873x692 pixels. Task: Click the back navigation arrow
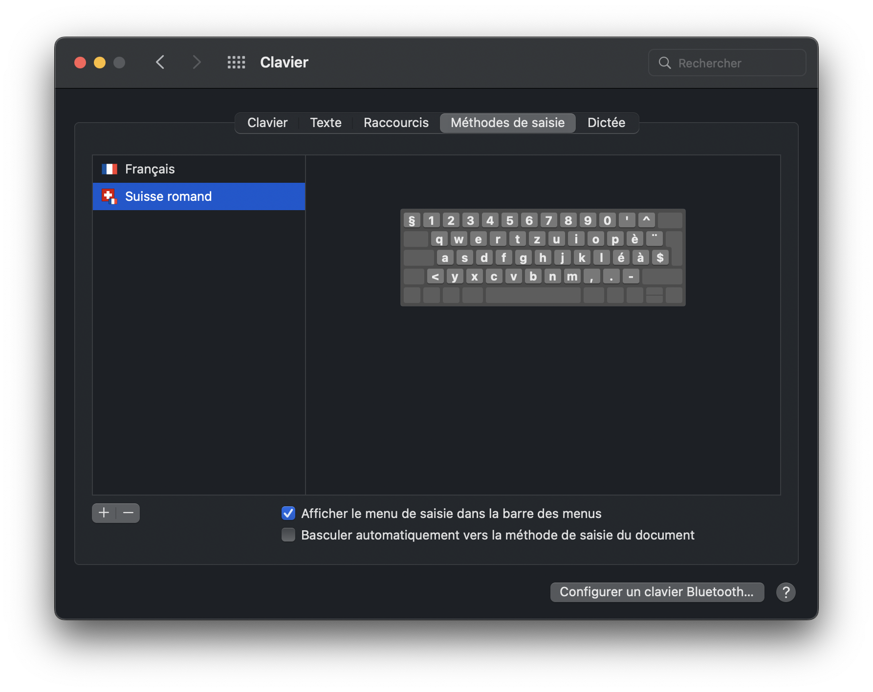[x=160, y=62]
